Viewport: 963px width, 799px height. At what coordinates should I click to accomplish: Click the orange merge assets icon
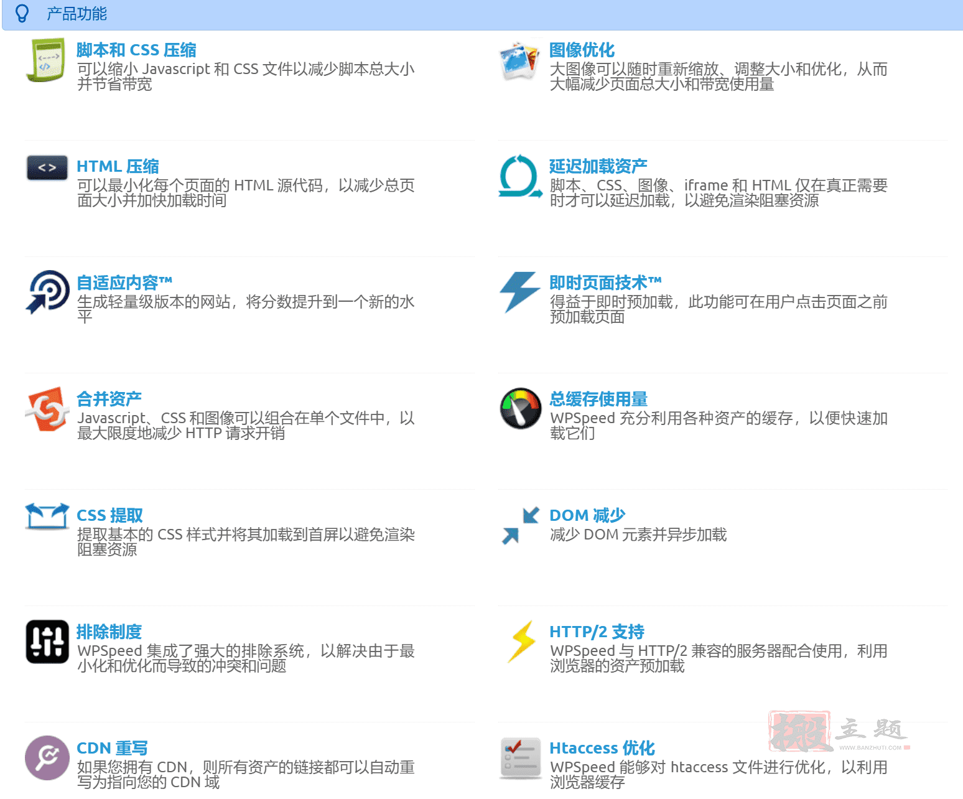pos(47,409)
